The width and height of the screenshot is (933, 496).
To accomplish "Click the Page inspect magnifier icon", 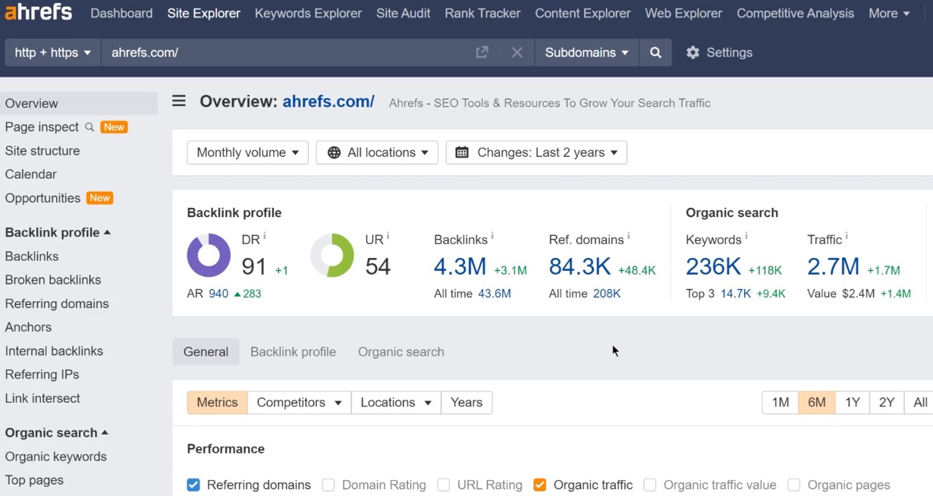I will 90,127.
